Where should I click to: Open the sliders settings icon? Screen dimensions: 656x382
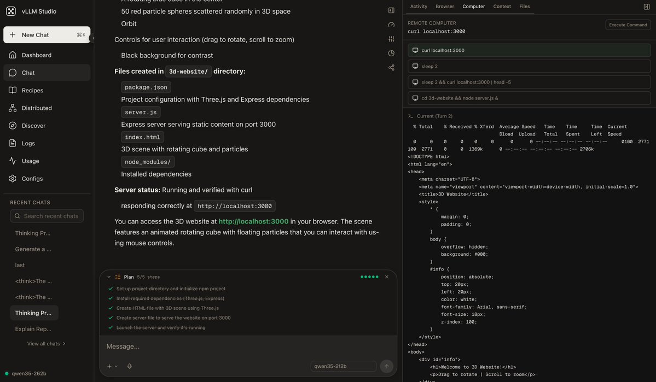391,39
